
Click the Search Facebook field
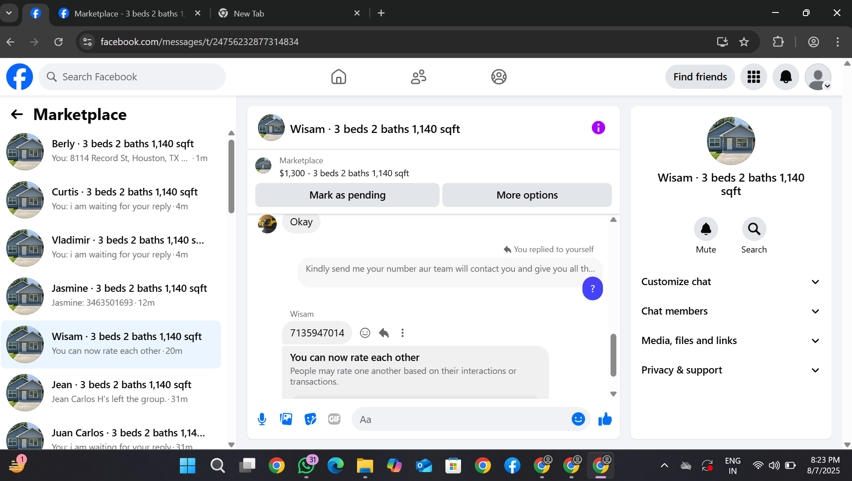click(132, 77)
